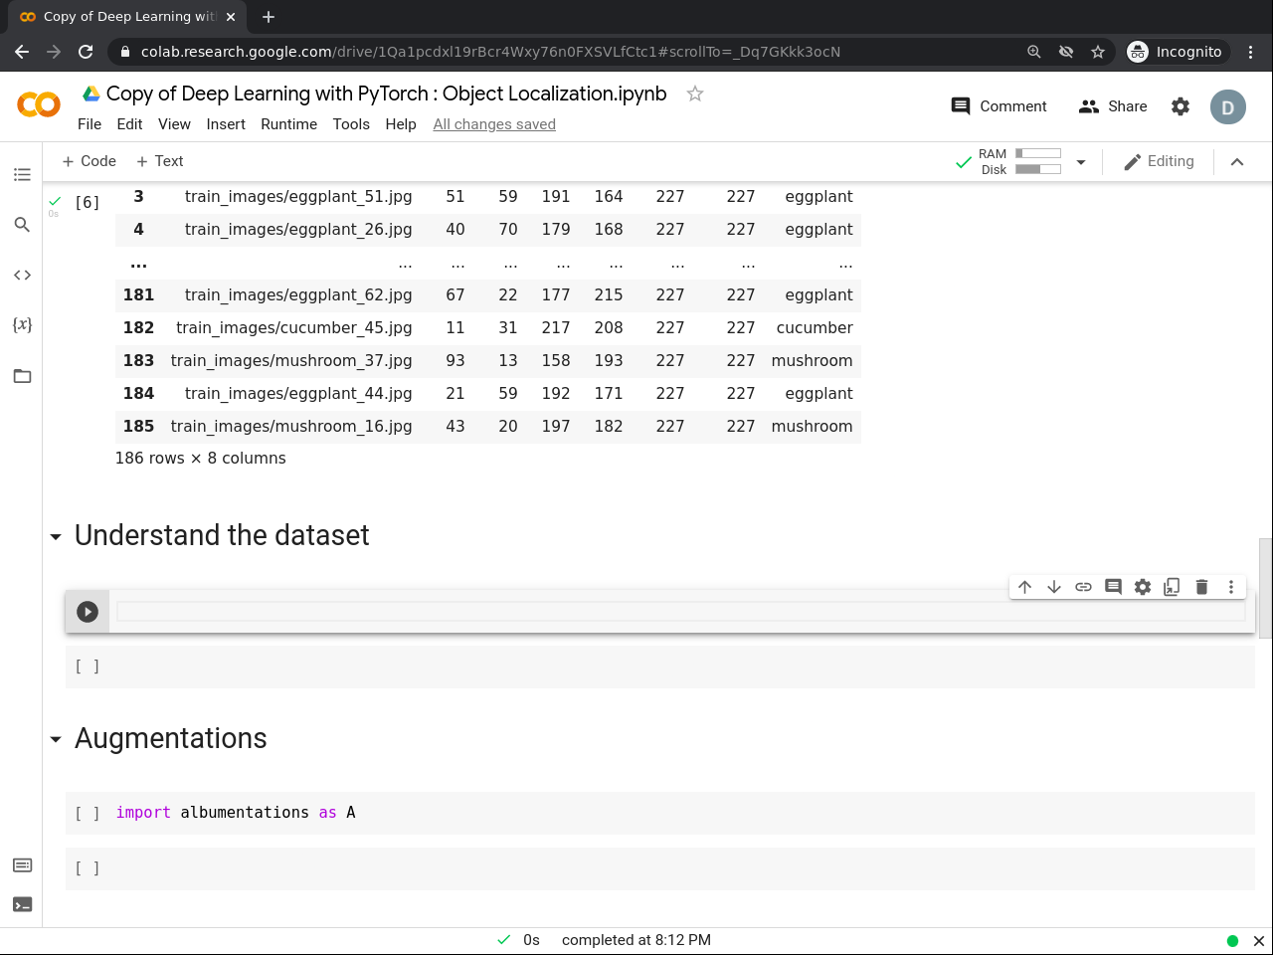Click the Share button
The height and width of the screenshot is (955, 1273).
click(x=1113, y=106)
